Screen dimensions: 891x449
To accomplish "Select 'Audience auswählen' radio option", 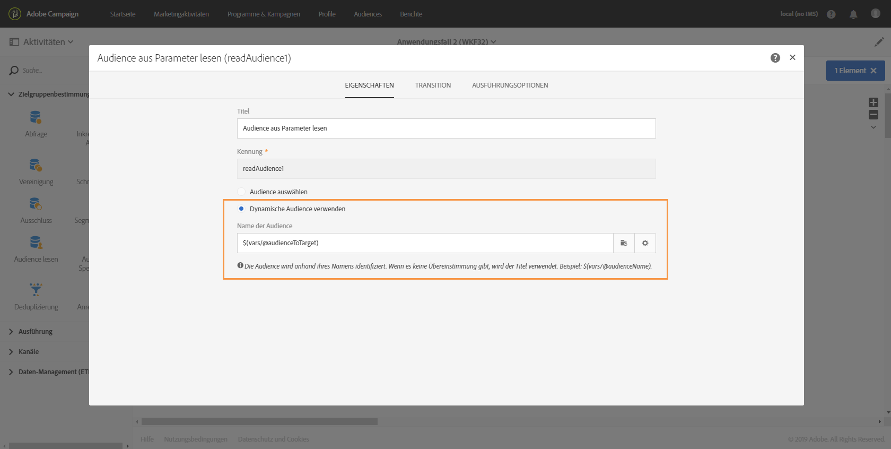I will coord(241,192).
